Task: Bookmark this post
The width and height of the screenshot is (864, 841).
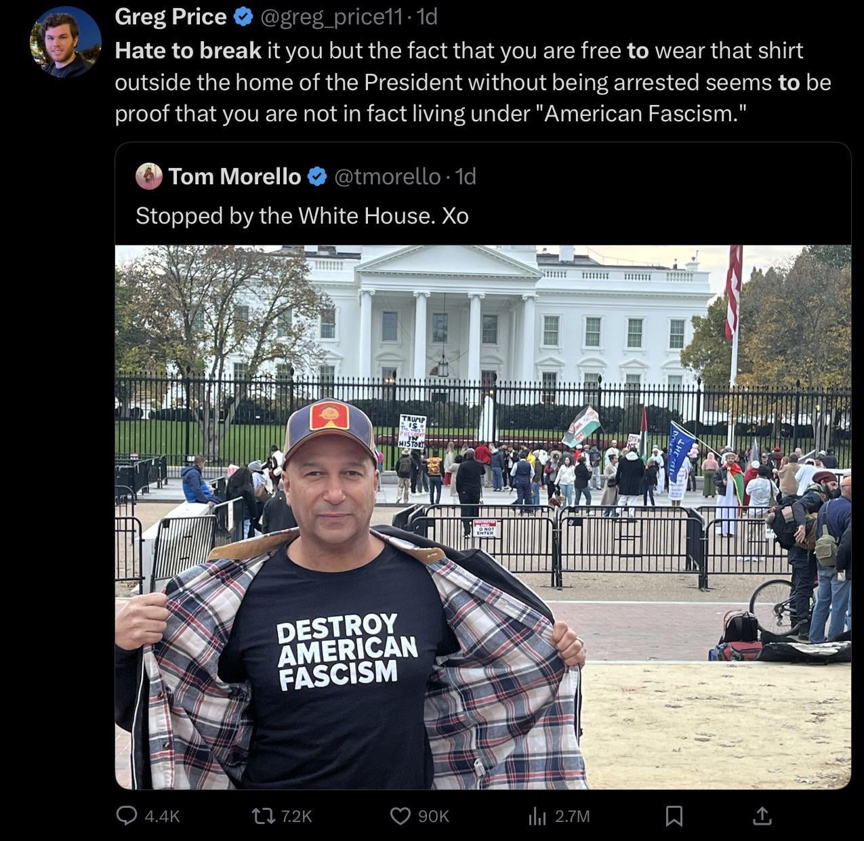Action: click(674, 816)
